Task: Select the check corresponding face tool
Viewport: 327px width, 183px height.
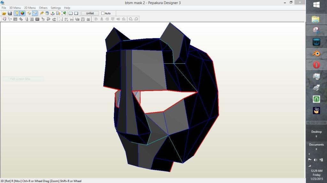Action: [x=43, y=19]
